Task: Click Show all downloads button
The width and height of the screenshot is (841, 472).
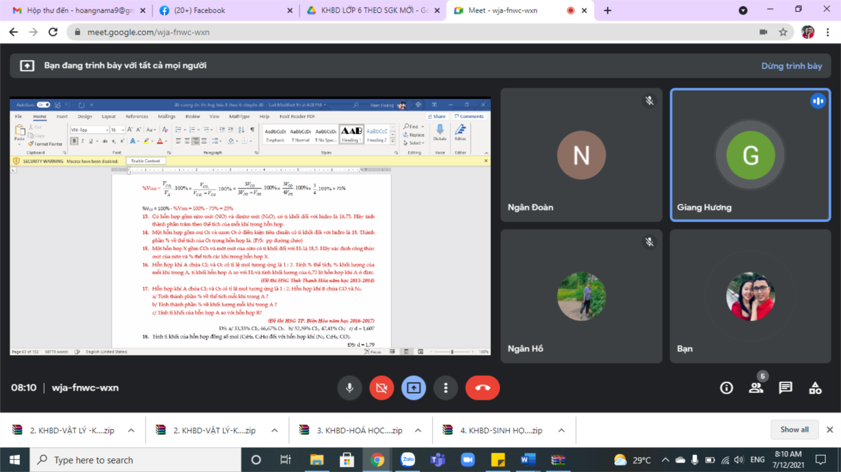Action: 794,430
